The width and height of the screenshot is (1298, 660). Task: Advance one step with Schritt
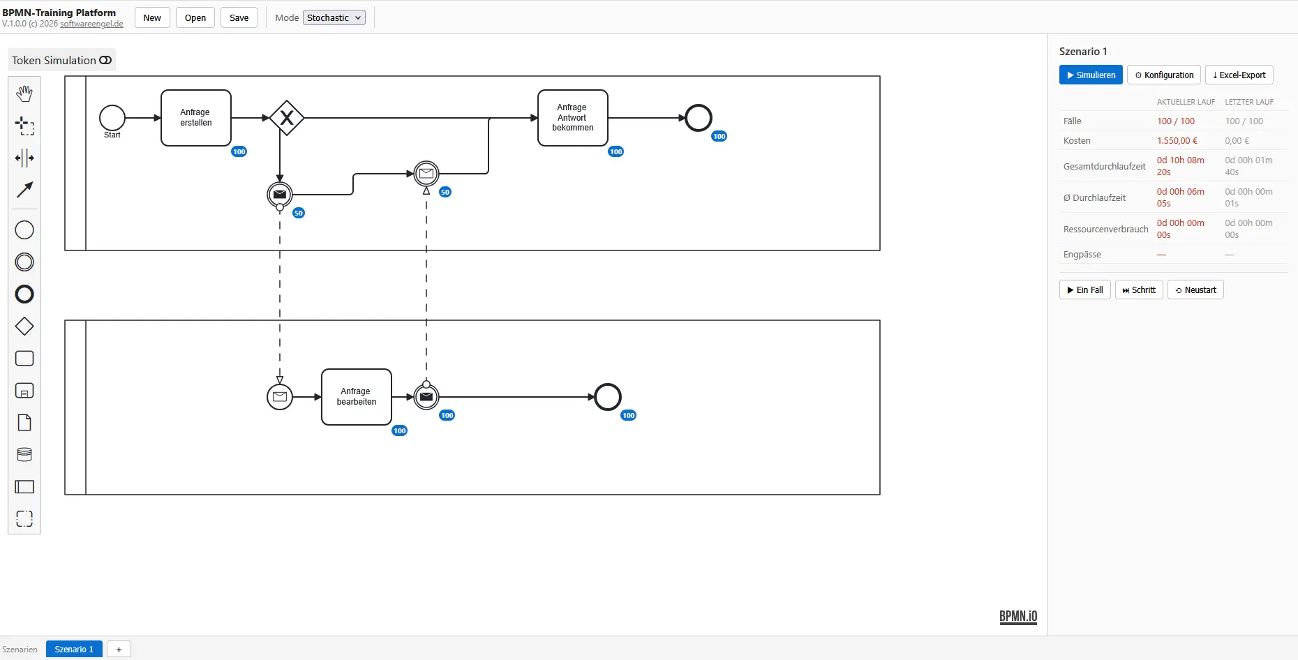coord(1139,290)
